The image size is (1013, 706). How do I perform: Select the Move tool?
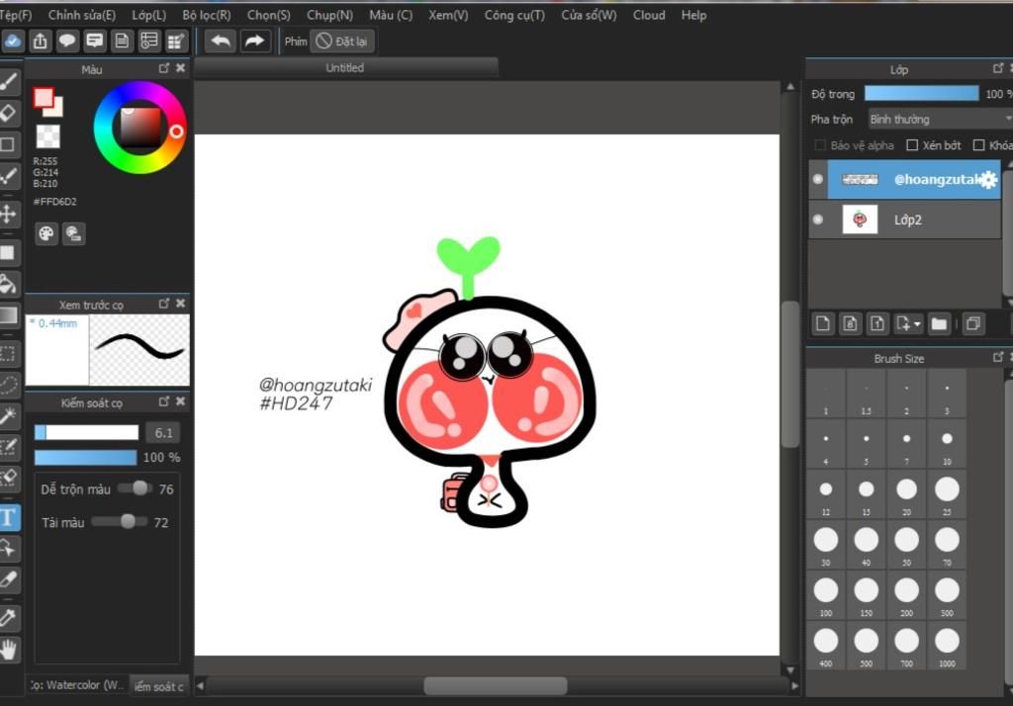[8, 215]
